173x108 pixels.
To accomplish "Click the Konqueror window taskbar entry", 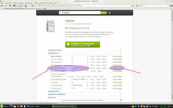I will (65, 106).
